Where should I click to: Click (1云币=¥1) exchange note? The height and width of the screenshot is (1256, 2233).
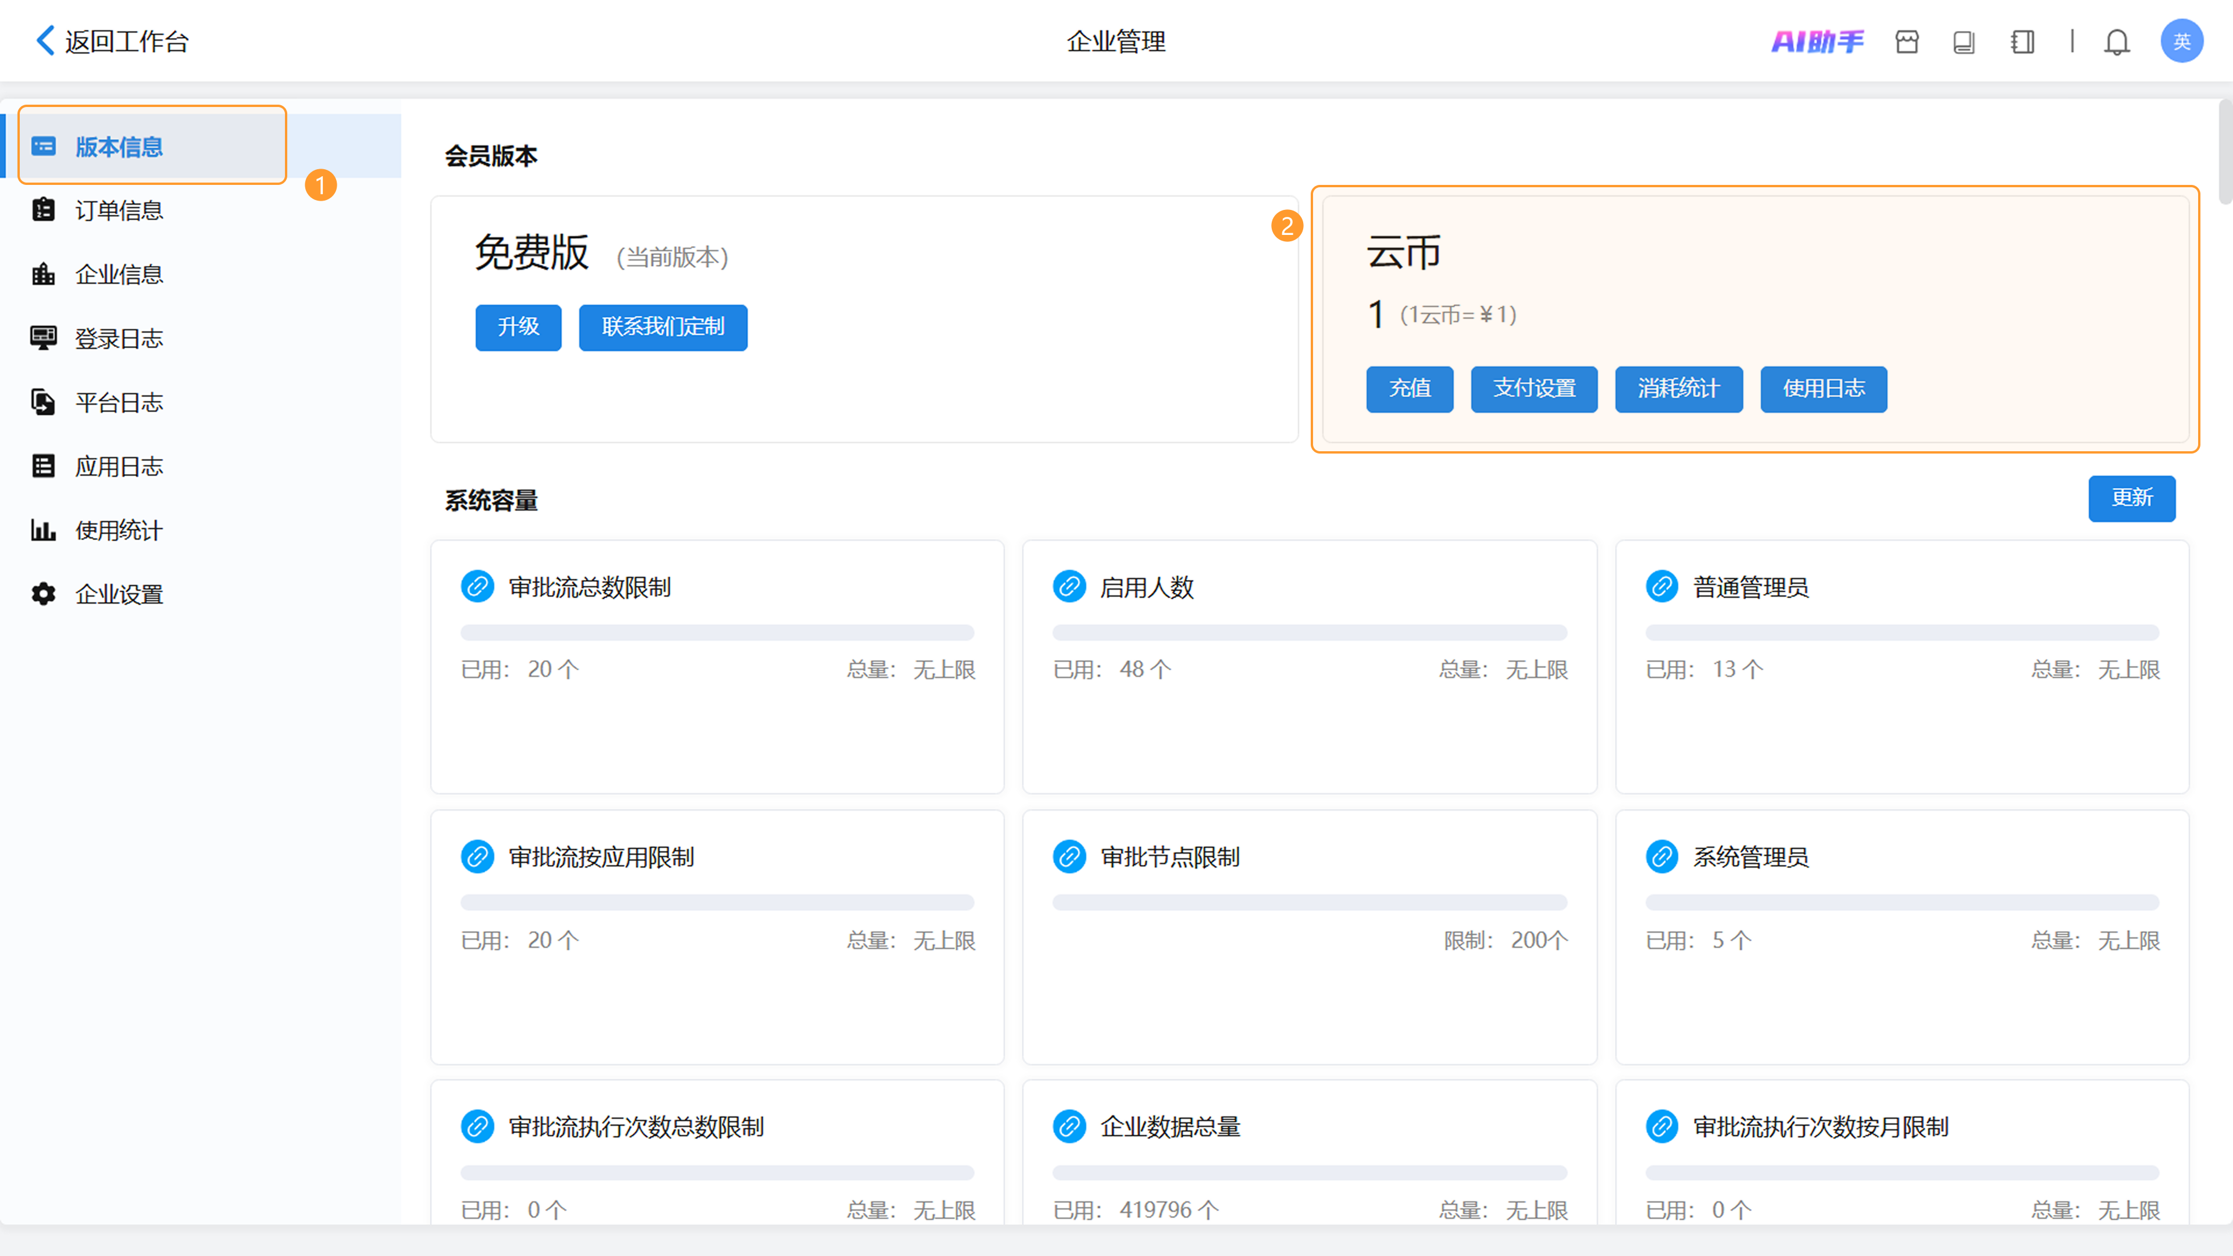point(1458,315)
